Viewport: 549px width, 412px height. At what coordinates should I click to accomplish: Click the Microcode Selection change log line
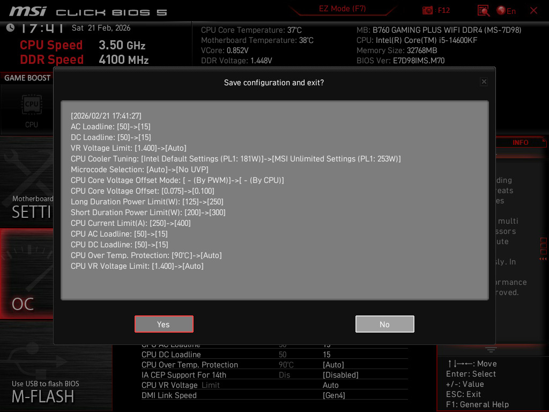point(139,170)
